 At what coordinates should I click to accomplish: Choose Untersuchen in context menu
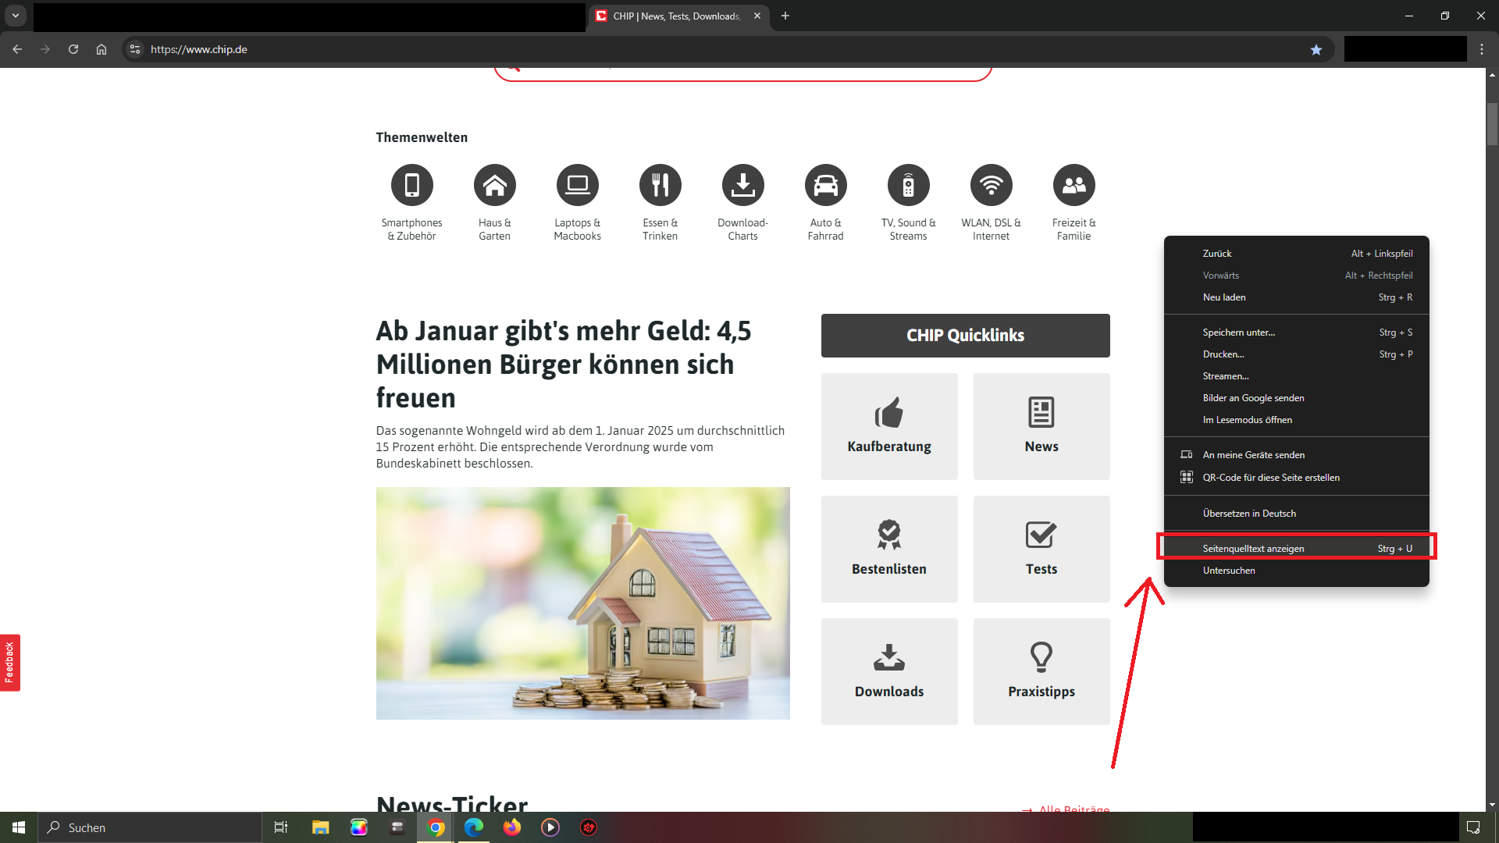coord(1229,571)
